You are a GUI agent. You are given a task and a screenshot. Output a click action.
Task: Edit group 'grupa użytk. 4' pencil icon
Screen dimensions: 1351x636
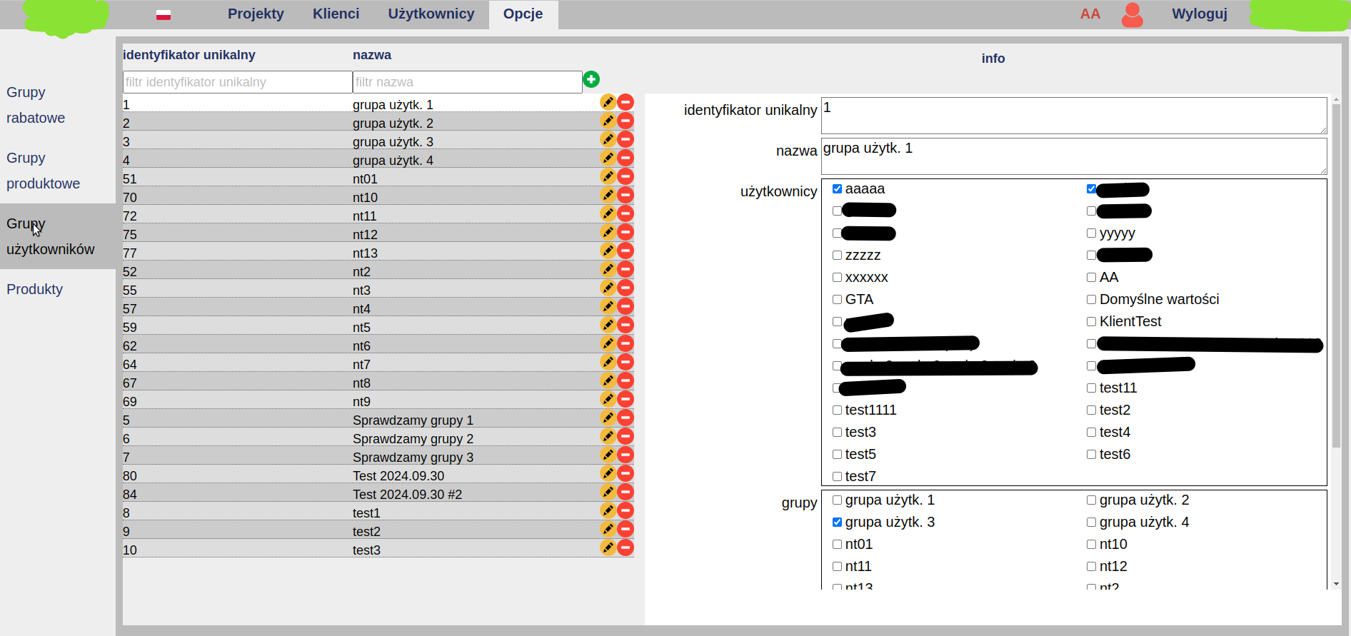tap(608, 158)
